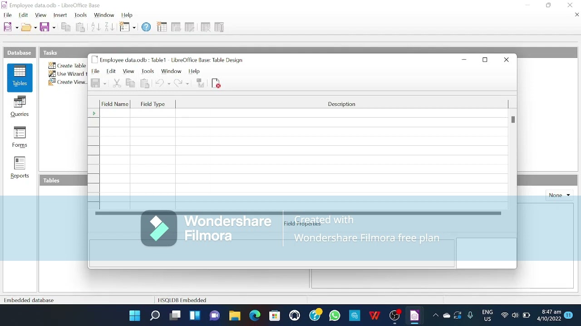The height and width of the screenshot is (326, 581).
Task: Click the New Table Design toolbar icon
Action: [x=162, y=27]
